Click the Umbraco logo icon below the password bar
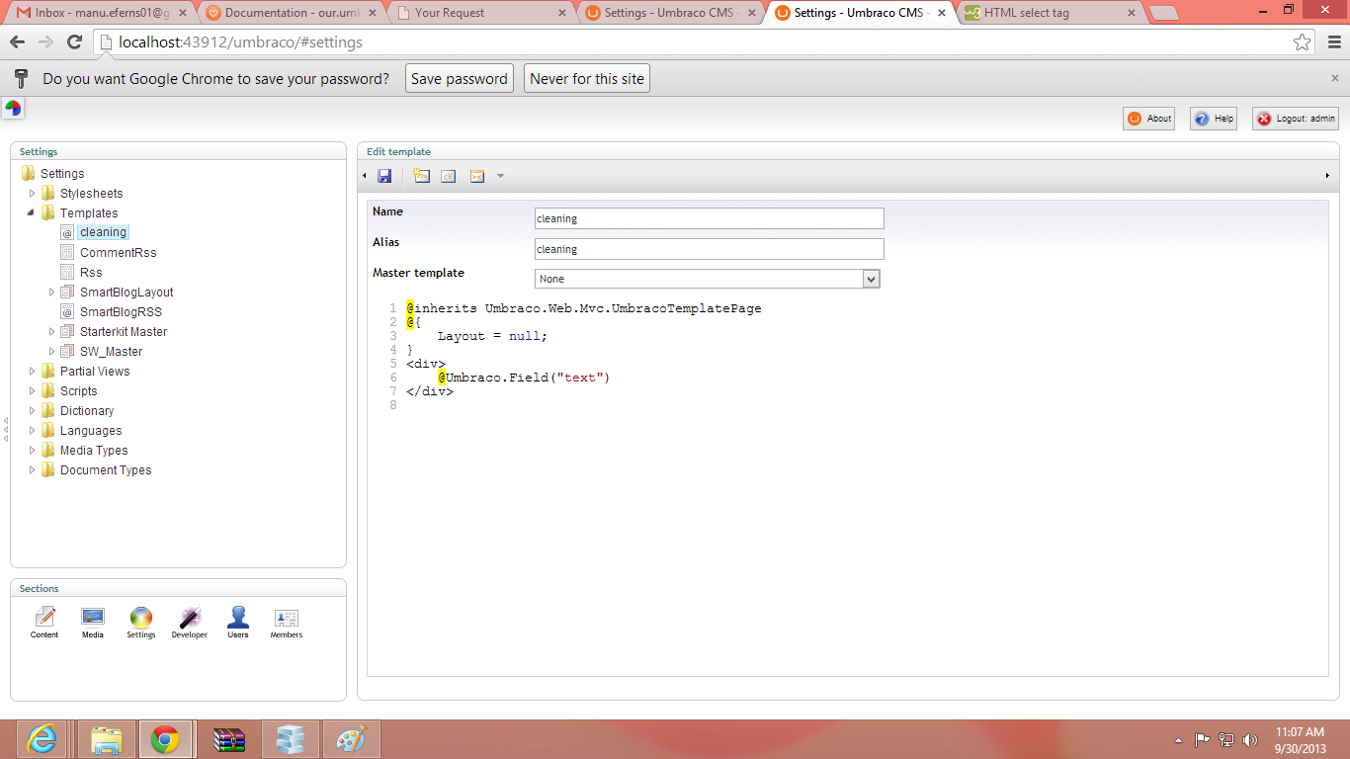Image resolution: width=1350 pixels, height=759 pixels. pyautogui.click(x=13, y=109)
